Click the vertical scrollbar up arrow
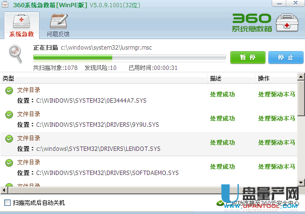This screenshot has width=305, height=214. tap(301, 77)
